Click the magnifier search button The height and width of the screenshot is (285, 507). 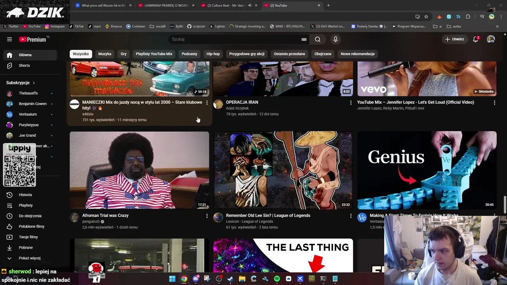[x=318, y=39]
